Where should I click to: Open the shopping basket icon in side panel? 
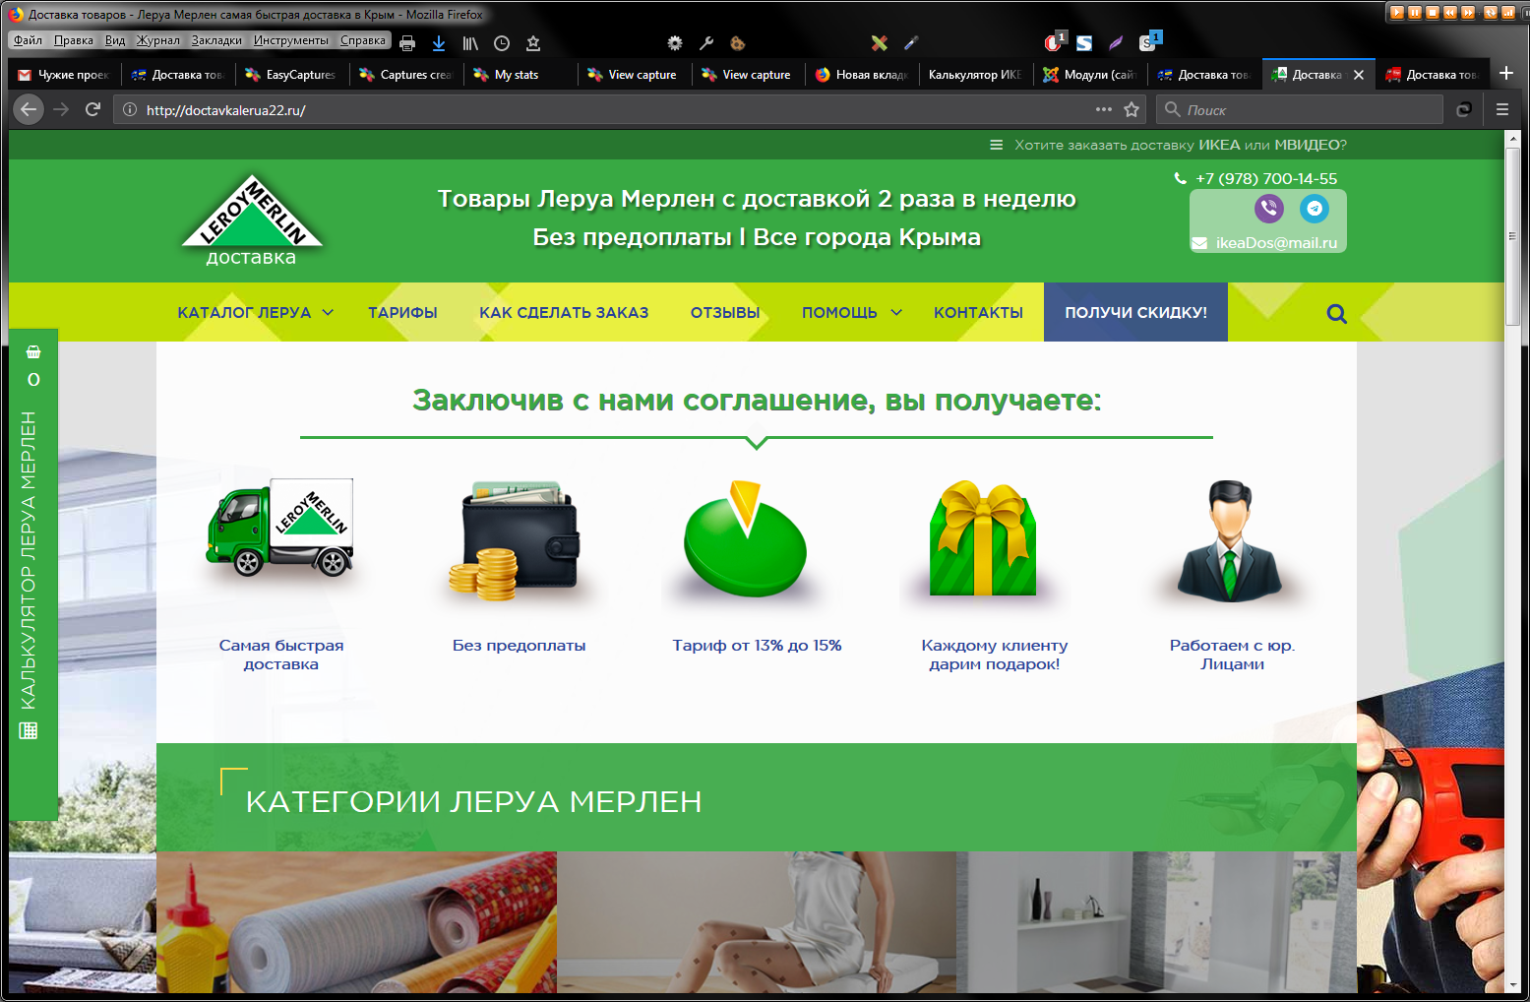click(33, 351)
